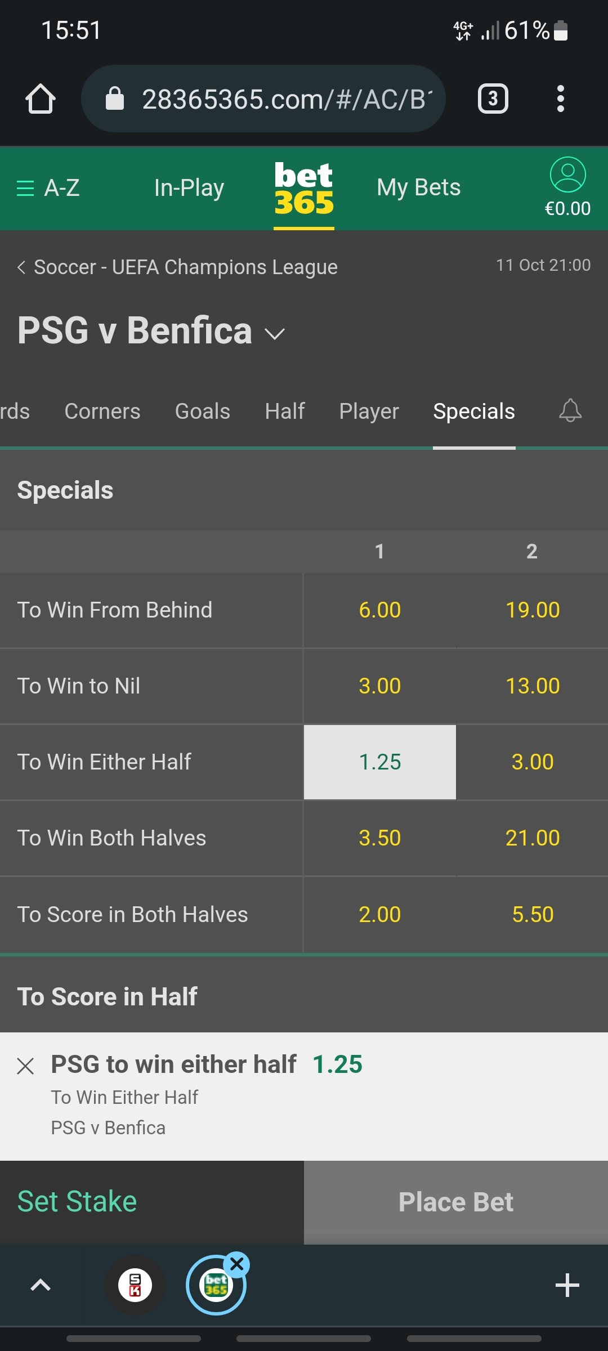Deselect PSG To Win Either Half 1.25 odds
Screen dimensions: 608x1351
coord(380,762)
